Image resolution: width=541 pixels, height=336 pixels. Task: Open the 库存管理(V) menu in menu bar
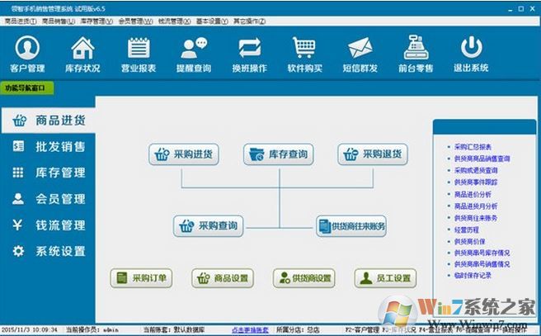[96, 21]
